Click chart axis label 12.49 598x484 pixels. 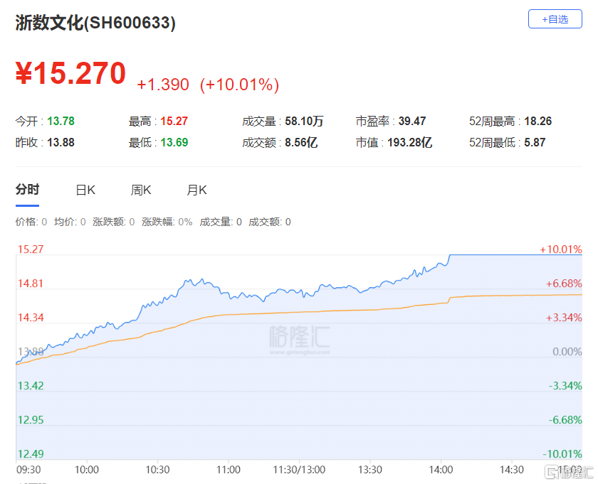click(x=31, y=454)
